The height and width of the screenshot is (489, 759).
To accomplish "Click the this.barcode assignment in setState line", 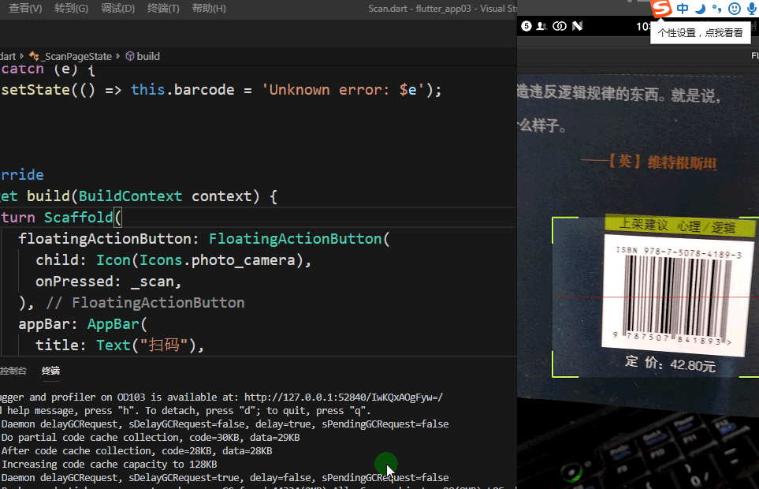I will [183, 90].
